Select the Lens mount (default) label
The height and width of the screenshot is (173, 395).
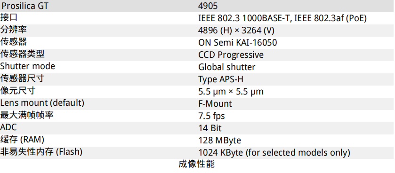[x=42, y=103]
